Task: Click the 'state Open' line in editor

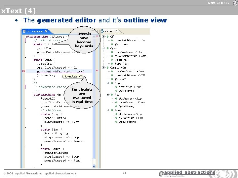Action: pyautogui.click(x=44, y=60)
